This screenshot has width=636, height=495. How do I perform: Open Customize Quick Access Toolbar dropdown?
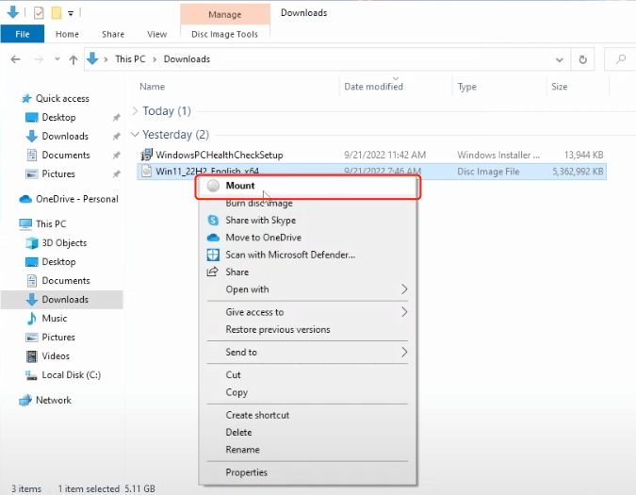(71, 13)
